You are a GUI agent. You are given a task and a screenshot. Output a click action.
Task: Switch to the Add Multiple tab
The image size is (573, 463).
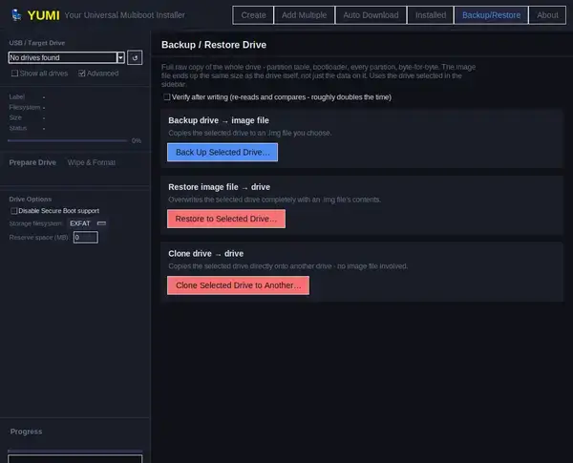coord(304,15)
